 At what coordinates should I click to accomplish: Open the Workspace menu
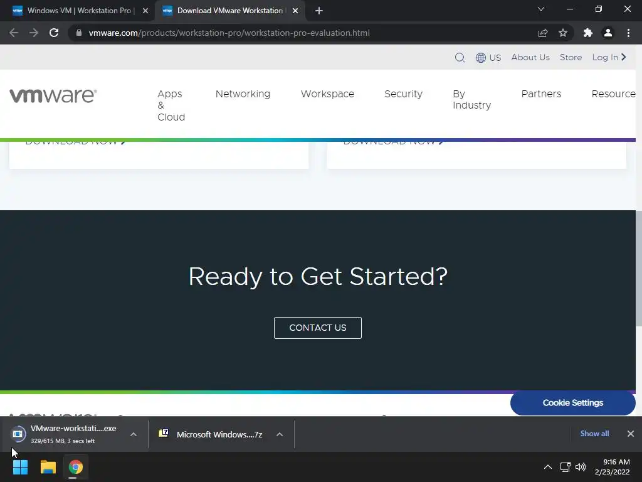click(x=327, y=94)
